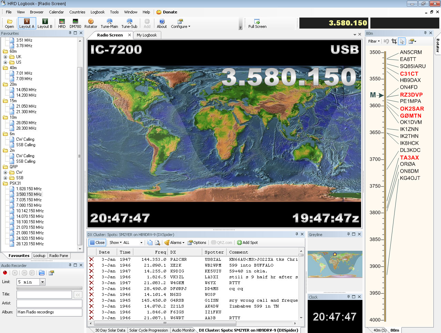Viewport: 441px width, 333px height.
Task: Open the Logbook menu
Action: 98,12
